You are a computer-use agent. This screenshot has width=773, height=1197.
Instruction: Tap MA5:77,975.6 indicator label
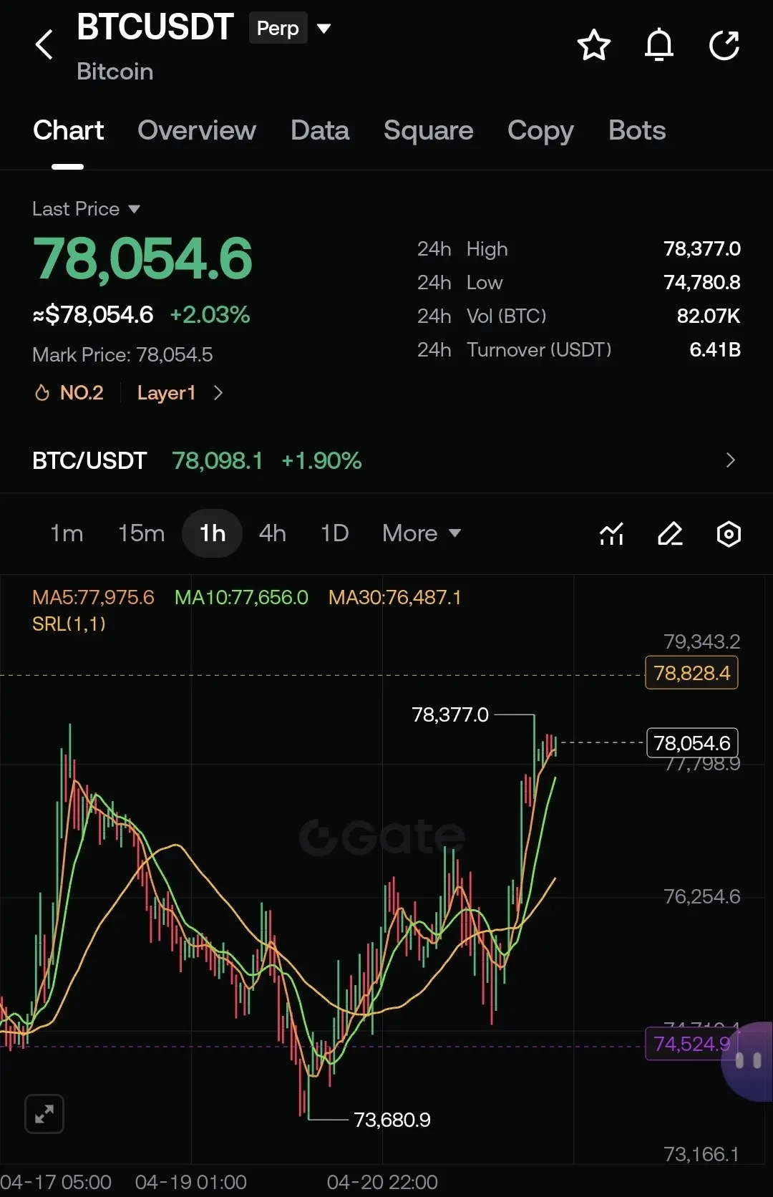click(x=93, y=597)
